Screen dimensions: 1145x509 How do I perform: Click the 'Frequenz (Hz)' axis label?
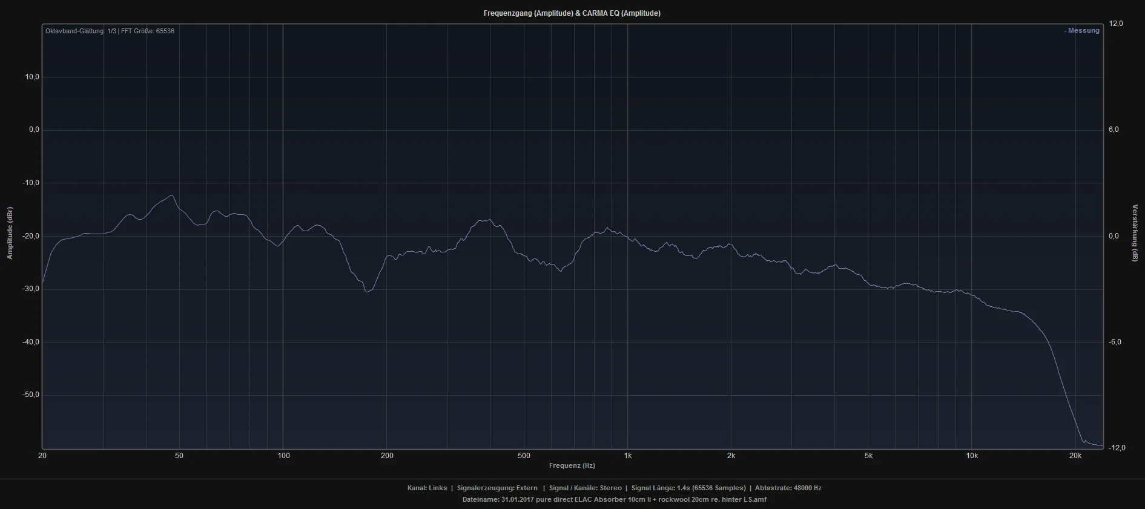pos(572,465)
